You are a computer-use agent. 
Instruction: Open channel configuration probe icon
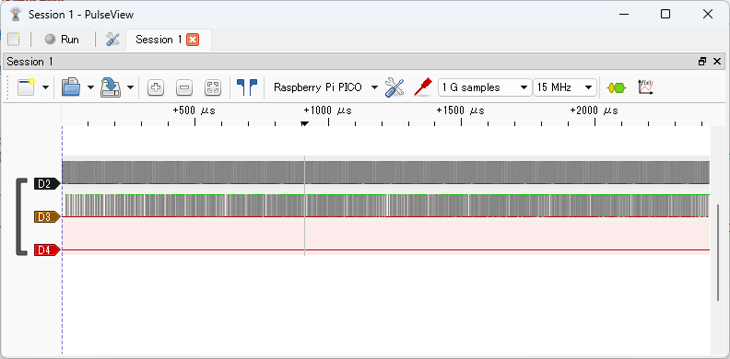pyautogui.click(x=423, y=87)
